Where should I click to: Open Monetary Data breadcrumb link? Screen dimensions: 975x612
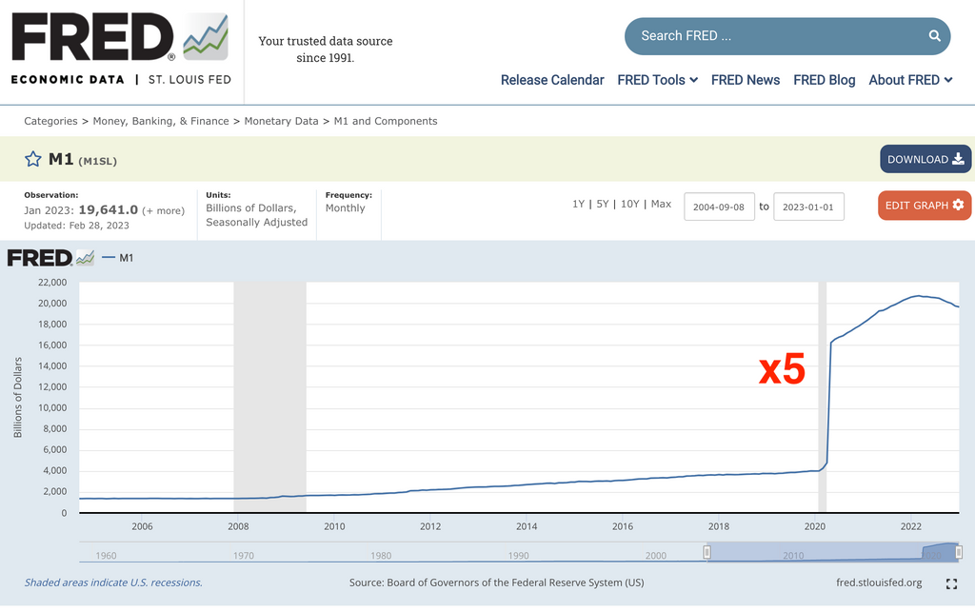pos(281,121)
